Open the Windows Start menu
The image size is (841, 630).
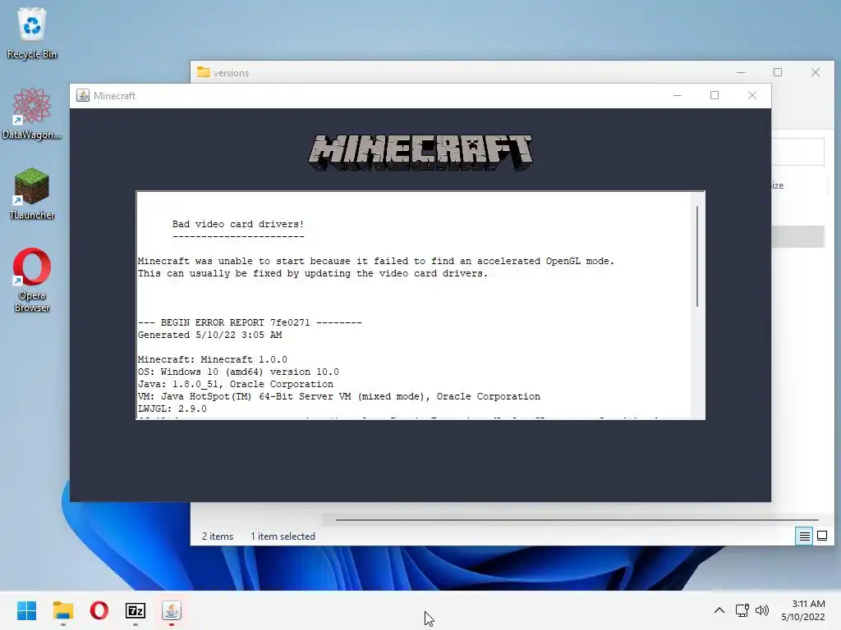coord(26,610)
